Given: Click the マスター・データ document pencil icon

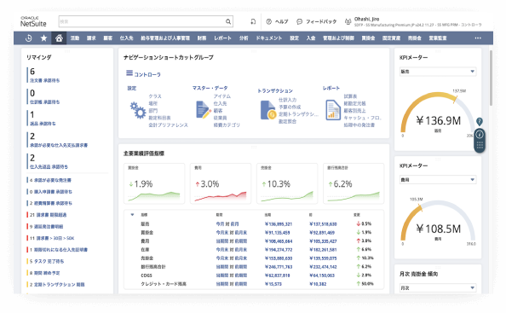Looking at the screenshot, I should click(x=204, y=110).
